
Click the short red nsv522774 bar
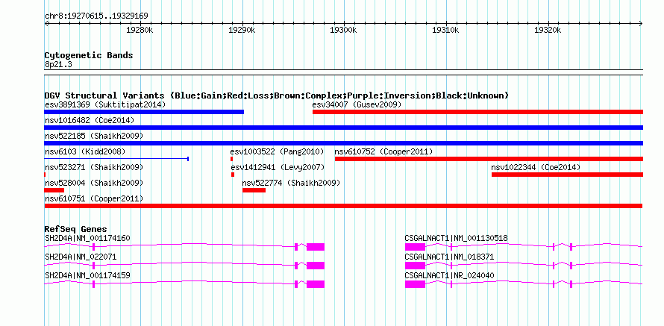point(254,190)
